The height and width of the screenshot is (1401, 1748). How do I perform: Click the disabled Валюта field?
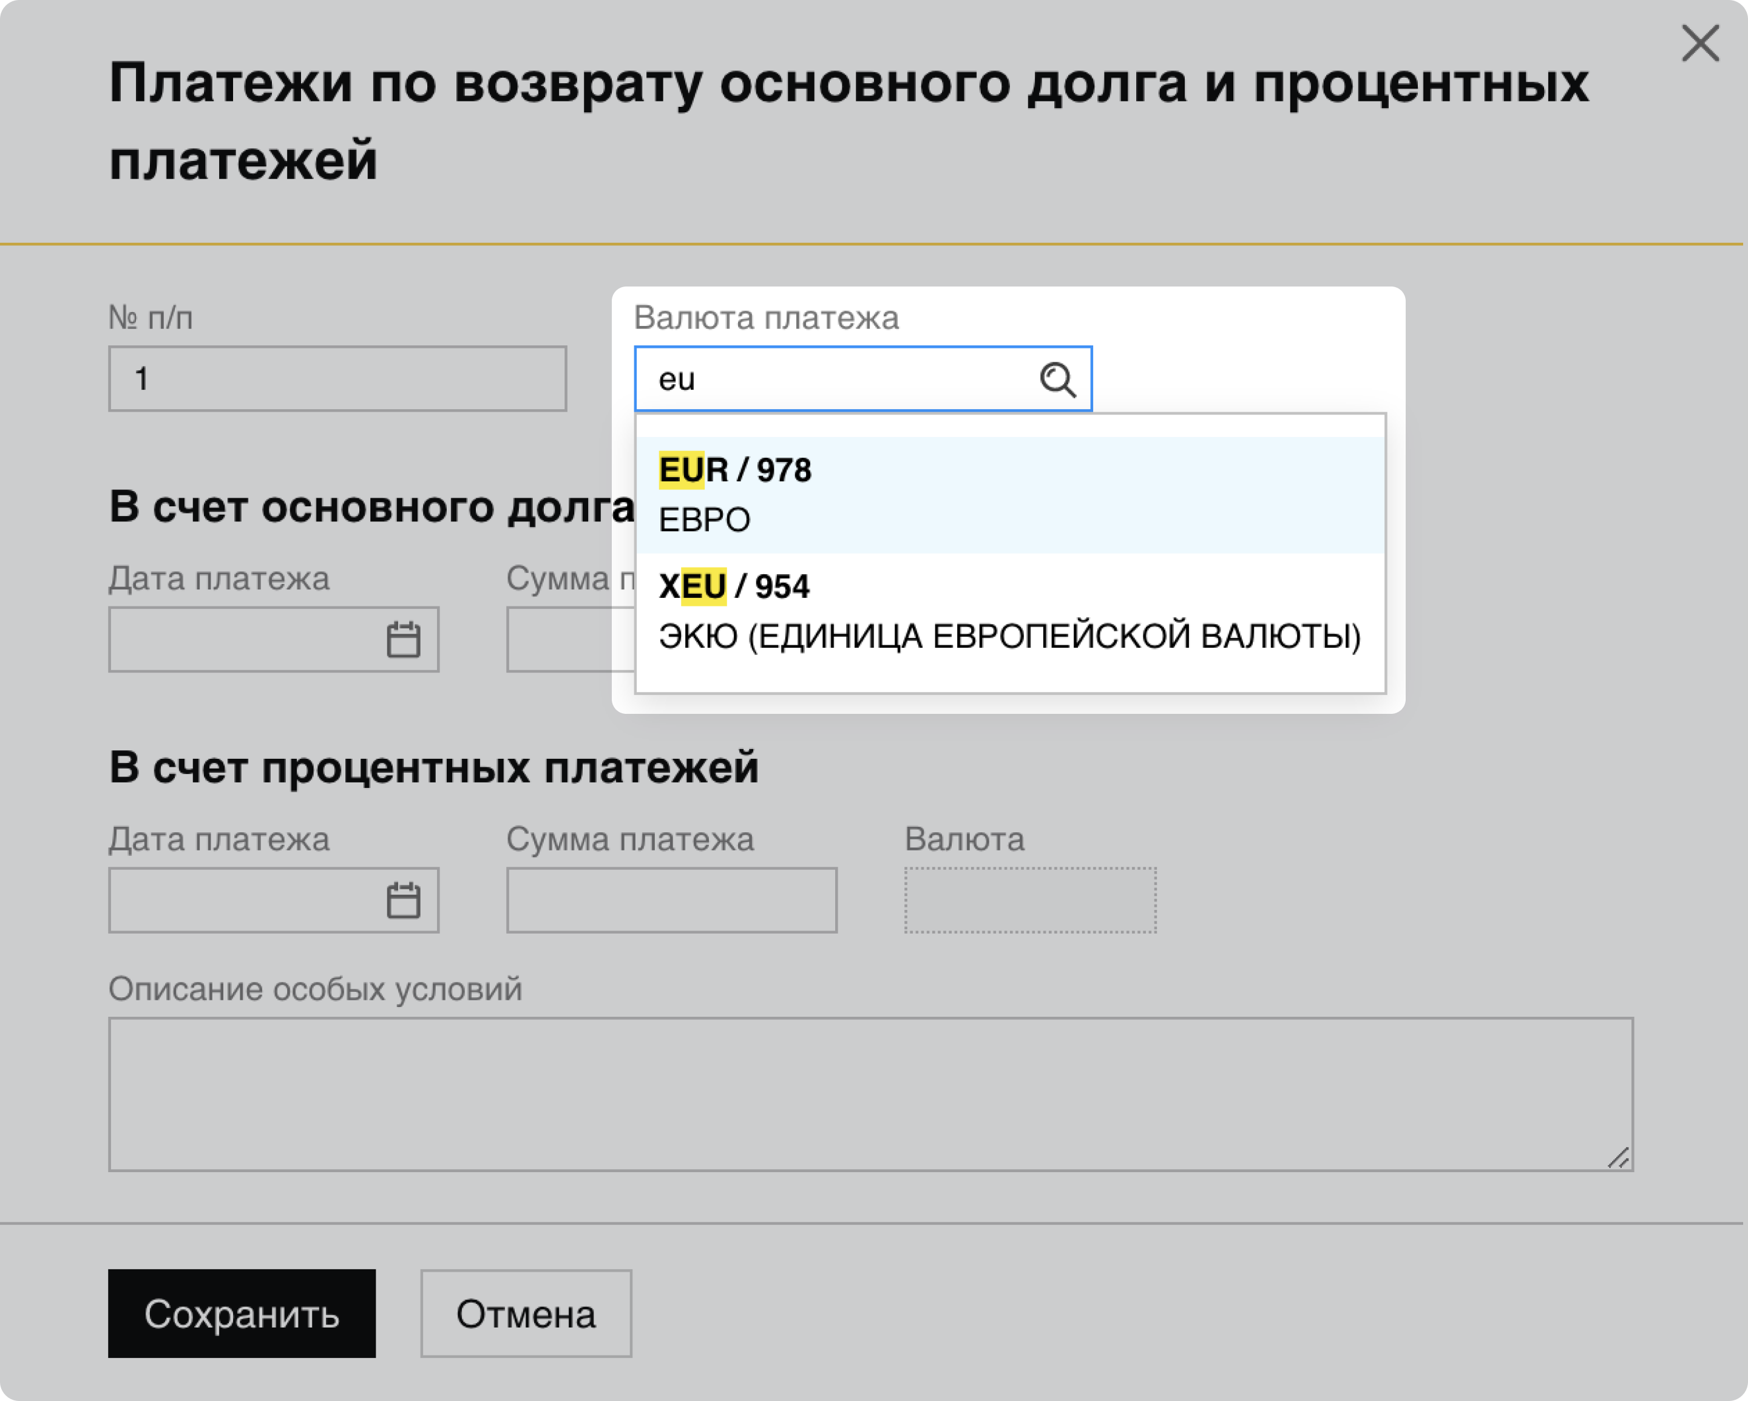(x=1029, y=900)
